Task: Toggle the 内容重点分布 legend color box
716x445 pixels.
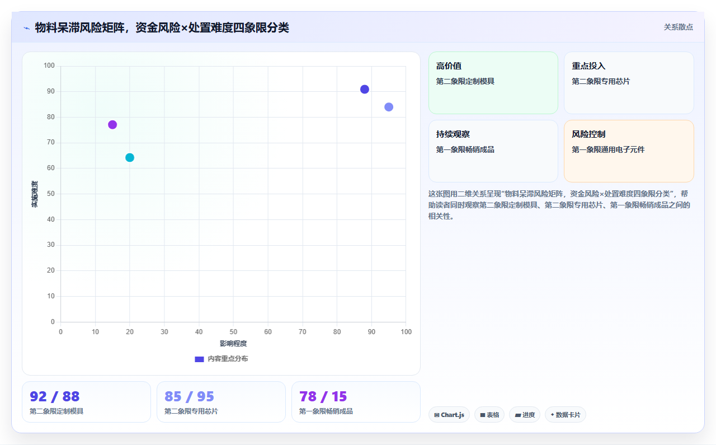Action: click(199, 359)
